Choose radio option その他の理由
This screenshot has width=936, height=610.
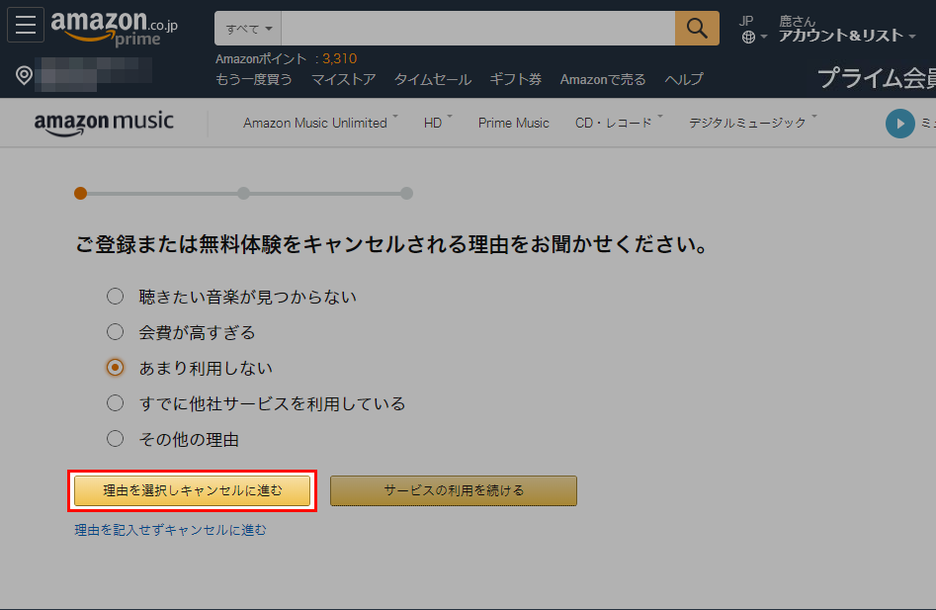pos(116,439)
